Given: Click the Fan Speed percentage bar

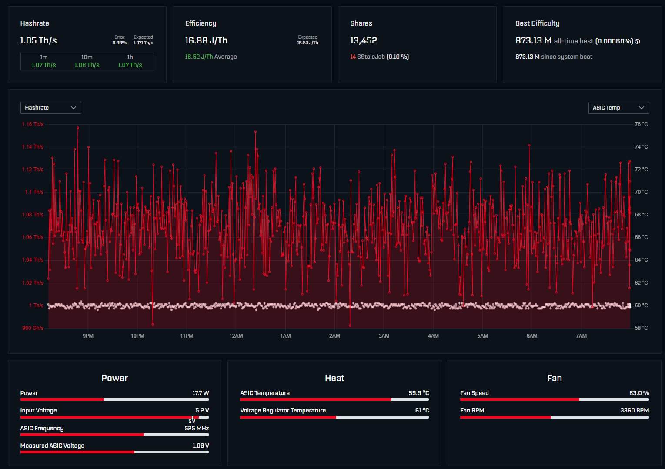Looking at the screenshot, I should pos(554,399).
